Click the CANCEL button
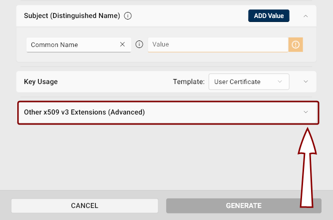The height and width of the screenshot is (220, 333). coord(84,205)
